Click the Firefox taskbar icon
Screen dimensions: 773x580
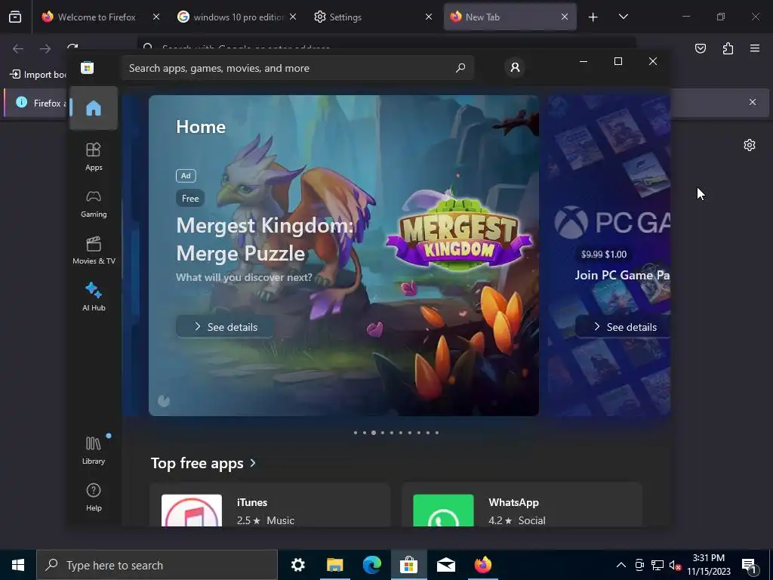pos(483,565)
